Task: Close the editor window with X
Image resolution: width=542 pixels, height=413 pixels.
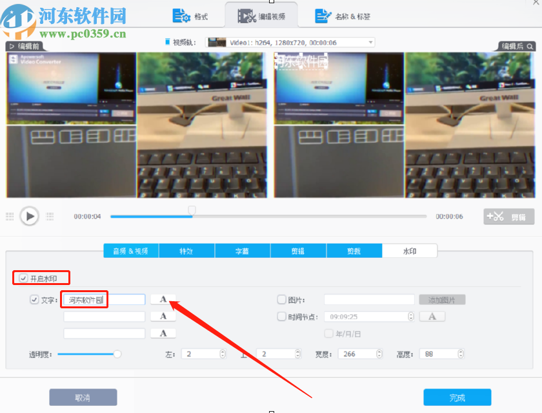Action: coord(536,2)
